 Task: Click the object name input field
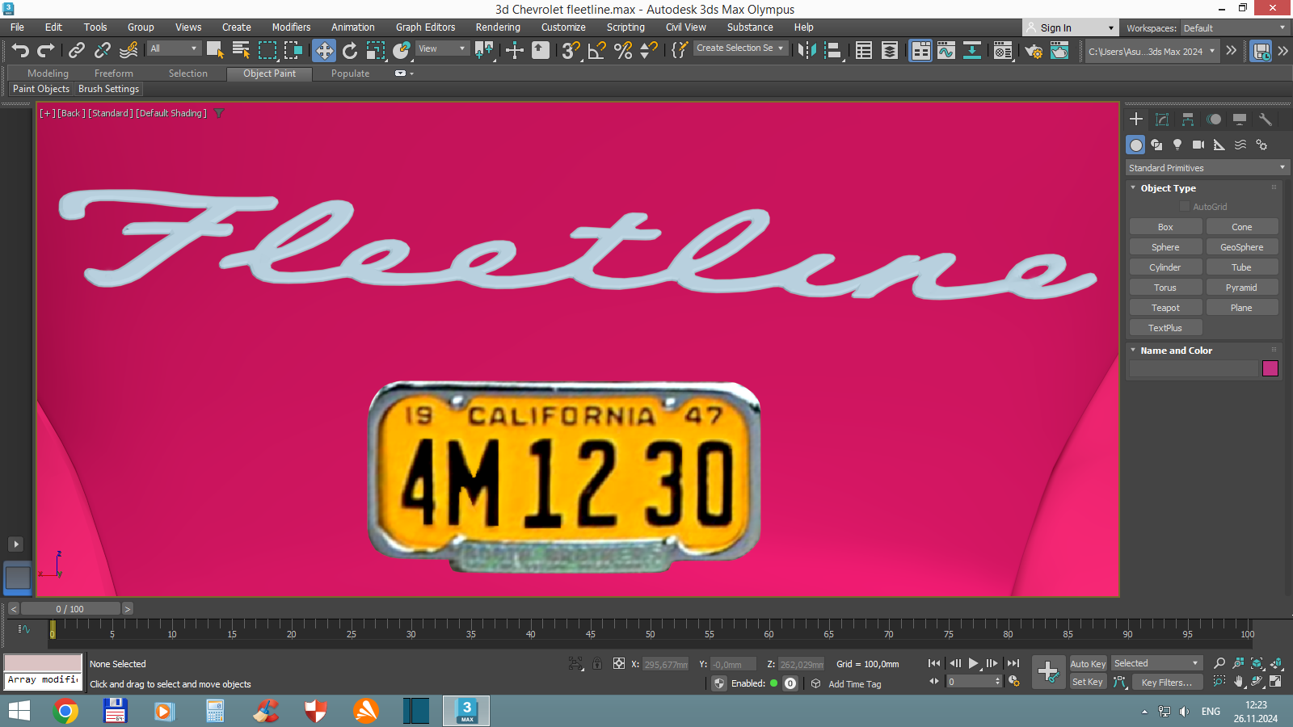pos(1194,368)
